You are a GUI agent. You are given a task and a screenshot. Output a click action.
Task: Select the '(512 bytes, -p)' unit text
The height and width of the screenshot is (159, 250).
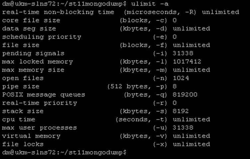coord(137,87)
